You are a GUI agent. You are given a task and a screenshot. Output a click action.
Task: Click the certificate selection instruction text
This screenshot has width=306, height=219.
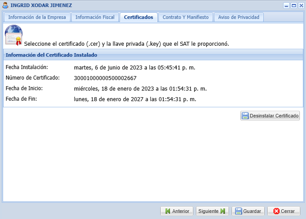click(126, 44)
